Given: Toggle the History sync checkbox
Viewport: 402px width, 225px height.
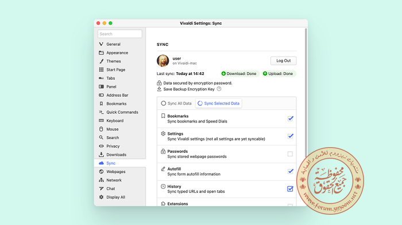Looking at the screenshot, I should pos(290,189).
